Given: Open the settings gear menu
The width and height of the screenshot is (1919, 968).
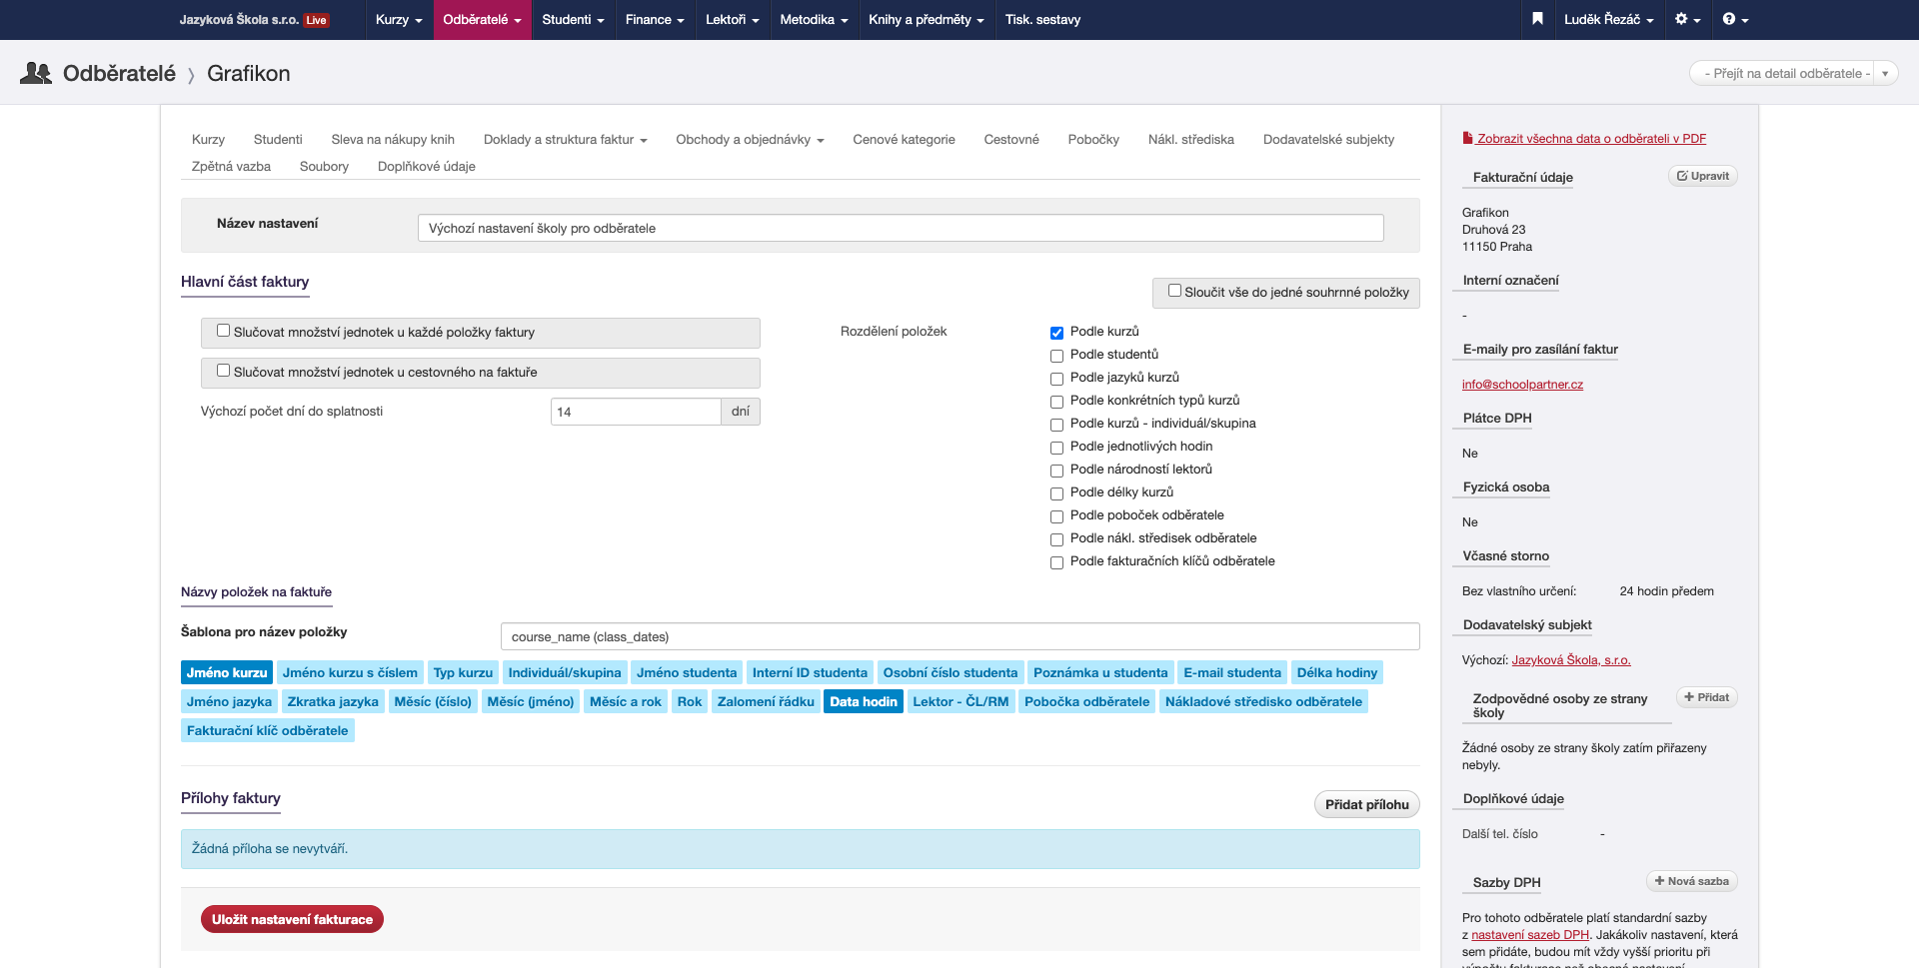Looking at the screenshot, I should [x=1687, y=19].
